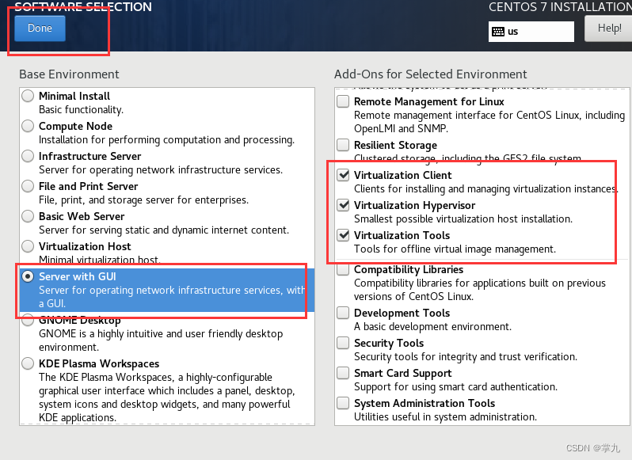
Task: Toggle Virtualization Hypervisor checkbox
Action: (343, 205)
